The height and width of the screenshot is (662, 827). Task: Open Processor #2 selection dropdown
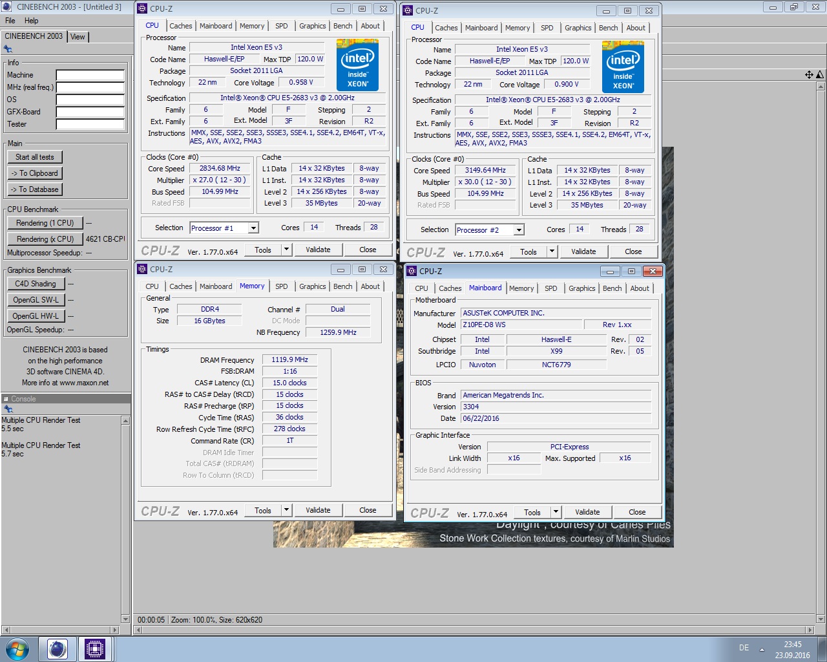(519, 230)
